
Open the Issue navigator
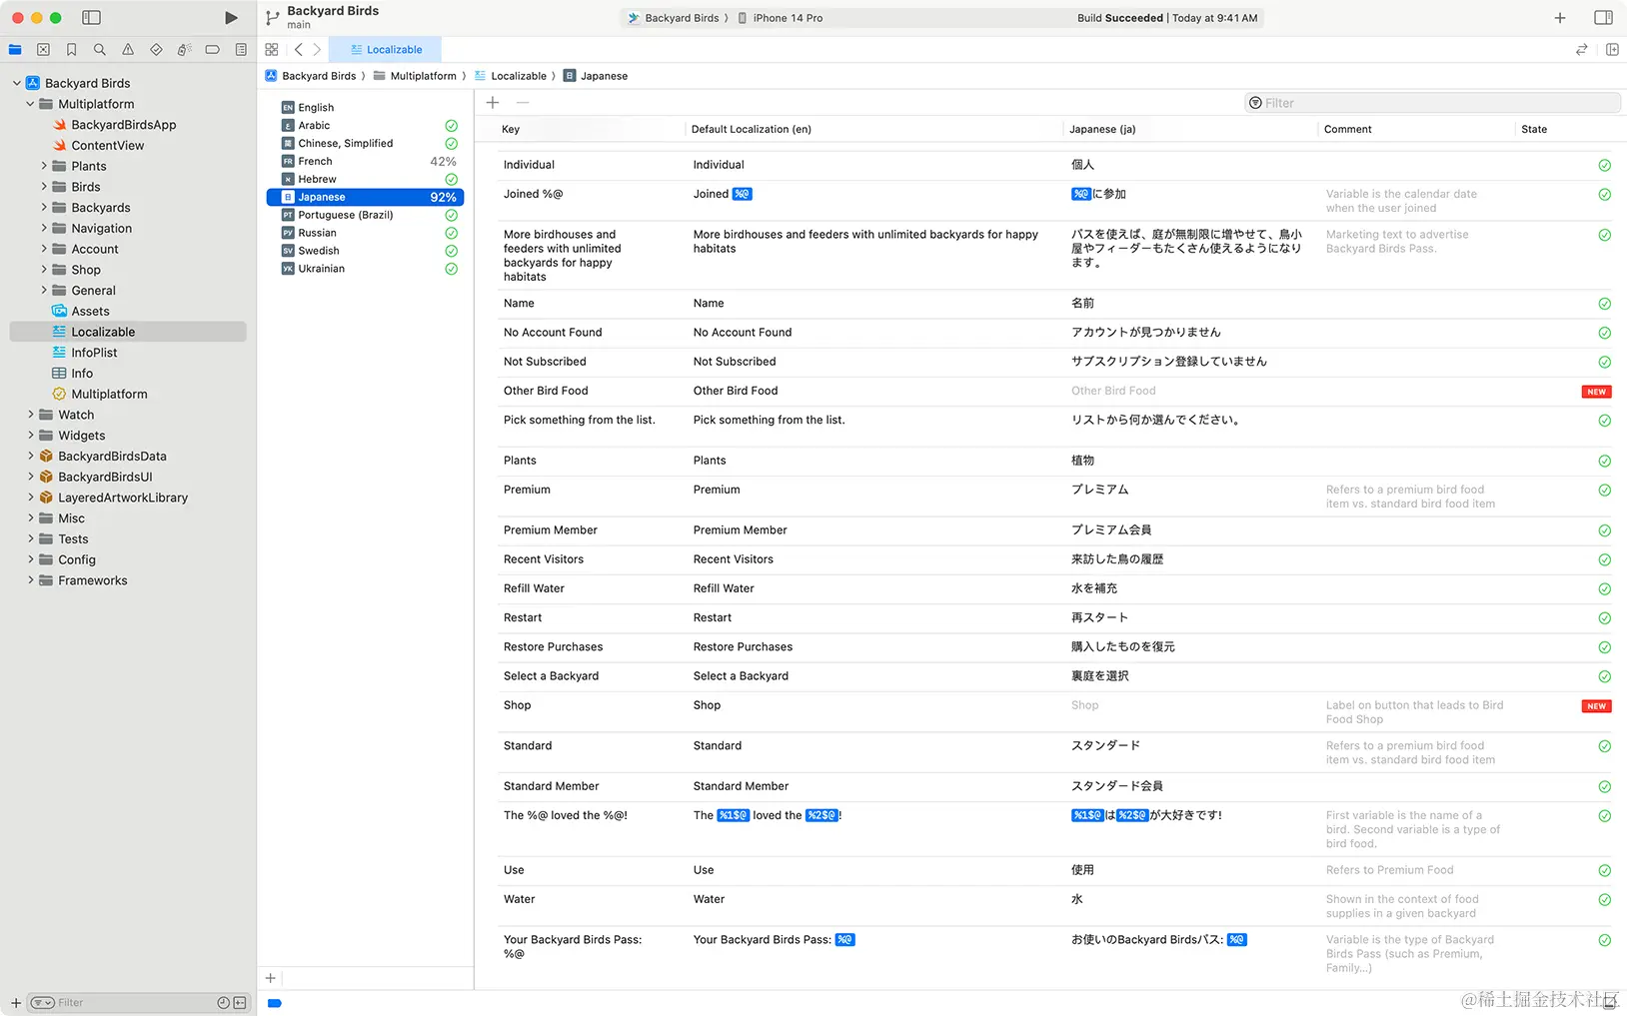click(x=127, y=49)
